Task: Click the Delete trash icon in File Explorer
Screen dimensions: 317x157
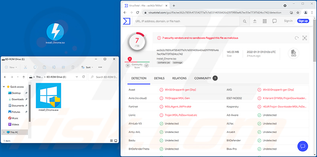Action: pos(73,67)
